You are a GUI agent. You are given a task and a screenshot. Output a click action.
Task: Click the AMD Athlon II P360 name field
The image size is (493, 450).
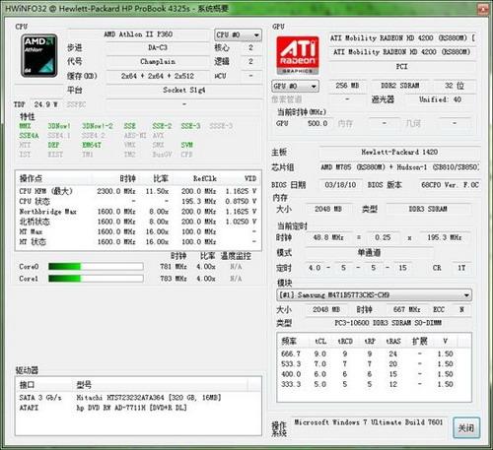138,34
